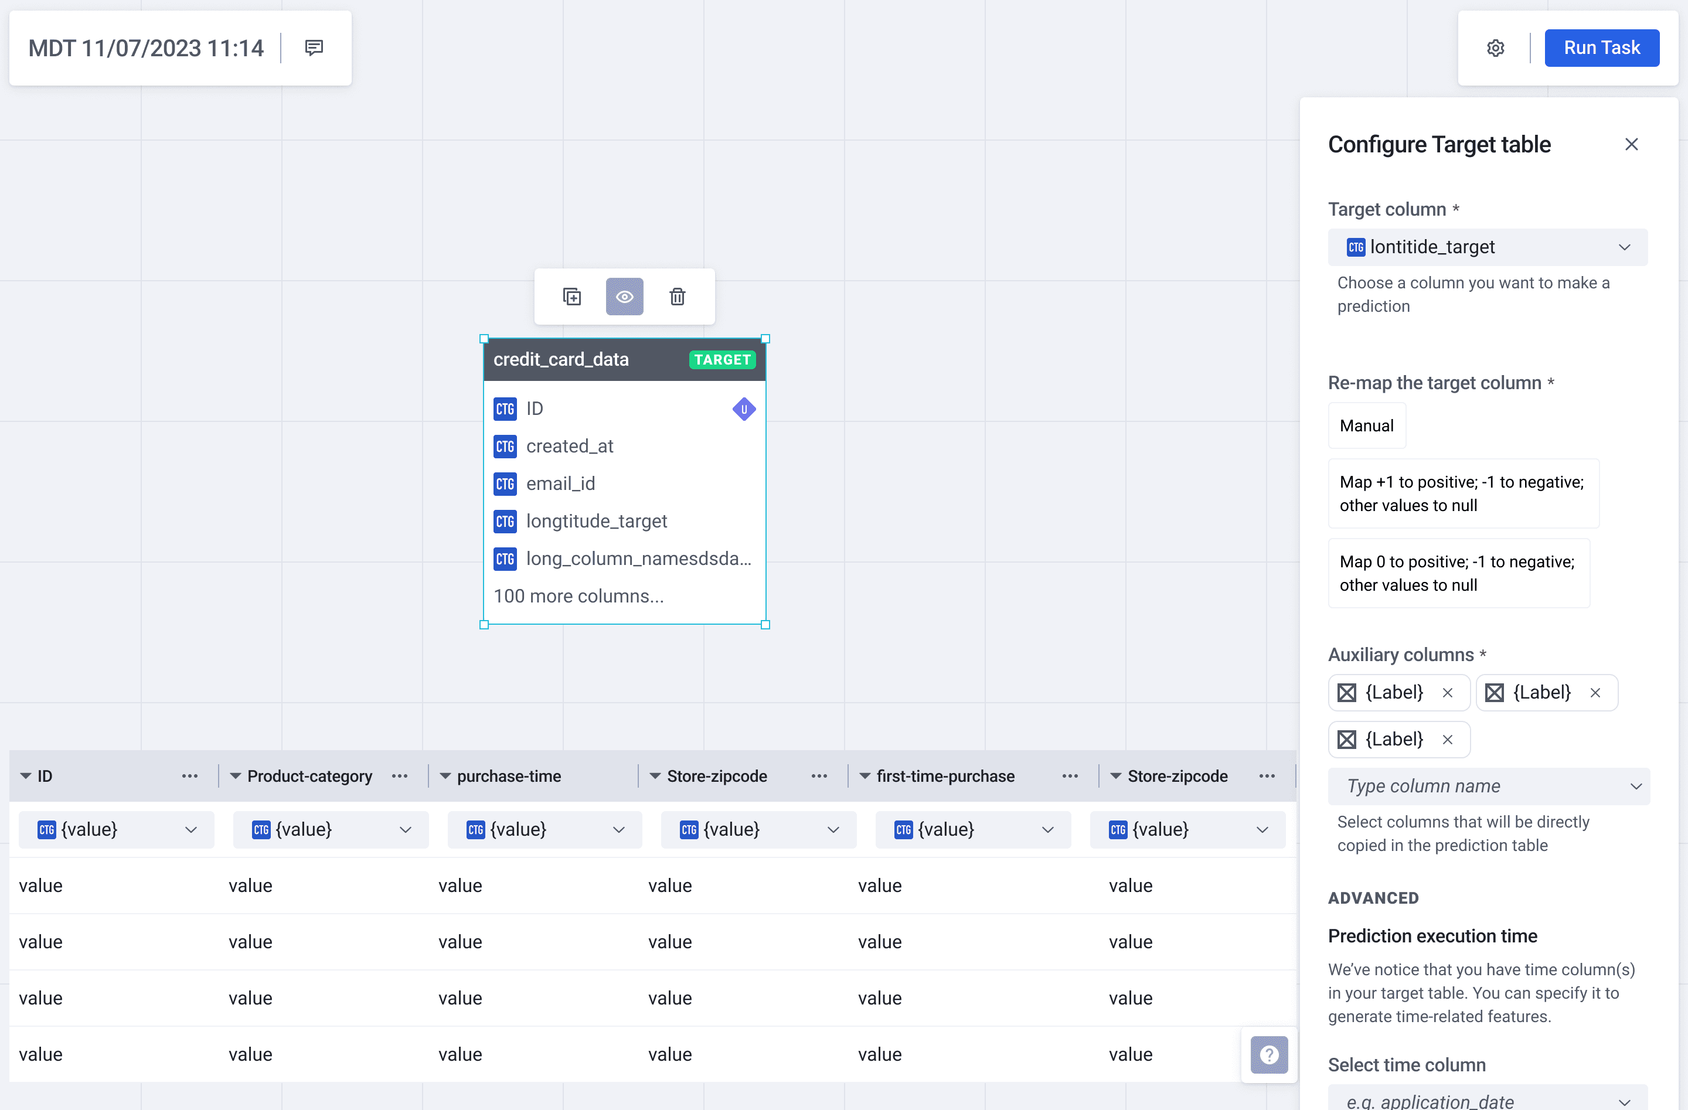Image resolution: width=1688 pixels, height=1110 pixels.
Task: Open the Target column dropdown
Action: (x=1488, y=247)
